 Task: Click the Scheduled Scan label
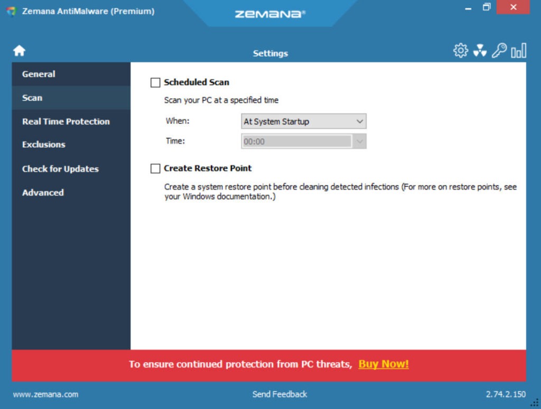point(197,82)
